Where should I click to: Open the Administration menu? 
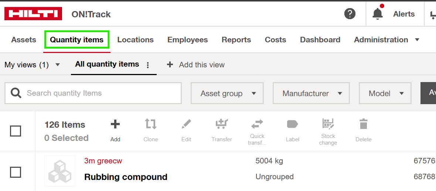point(381,40)
